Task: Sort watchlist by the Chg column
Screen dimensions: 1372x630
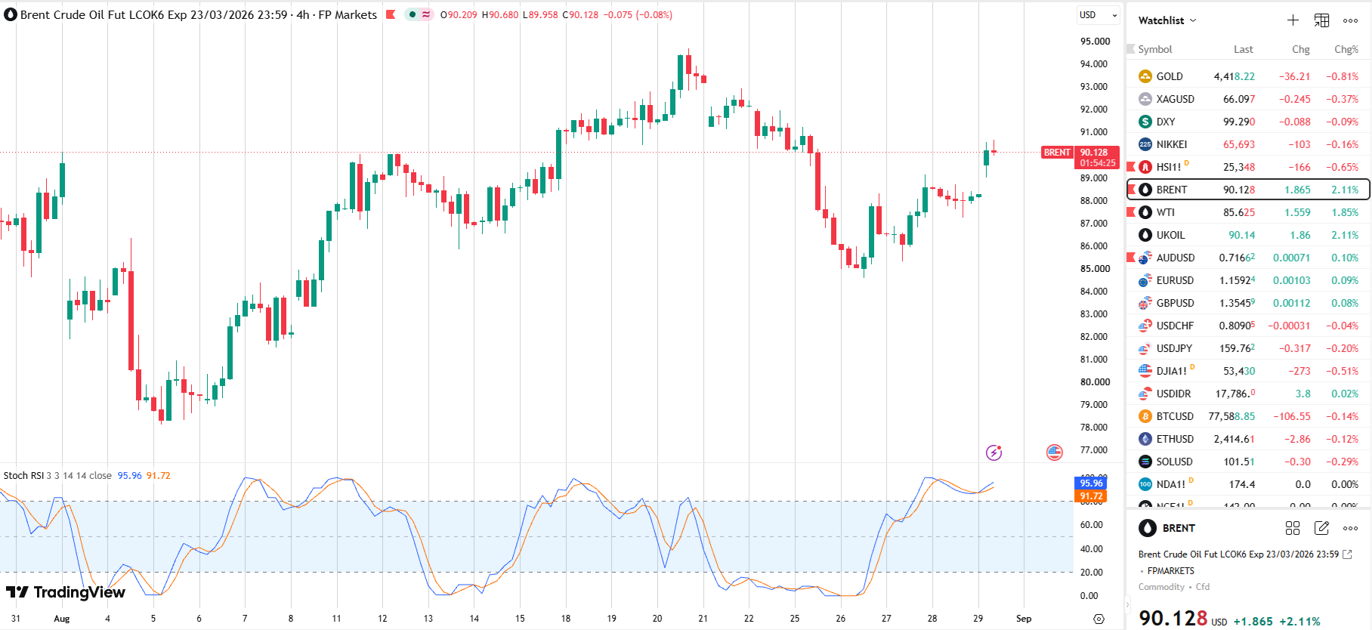Action: tap(1301, 49)
